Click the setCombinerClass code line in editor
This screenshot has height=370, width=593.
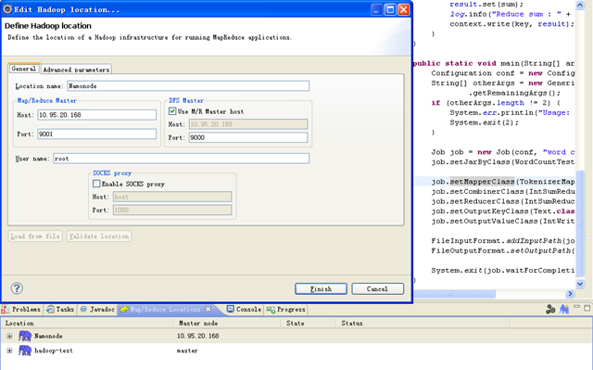[503, 191]
